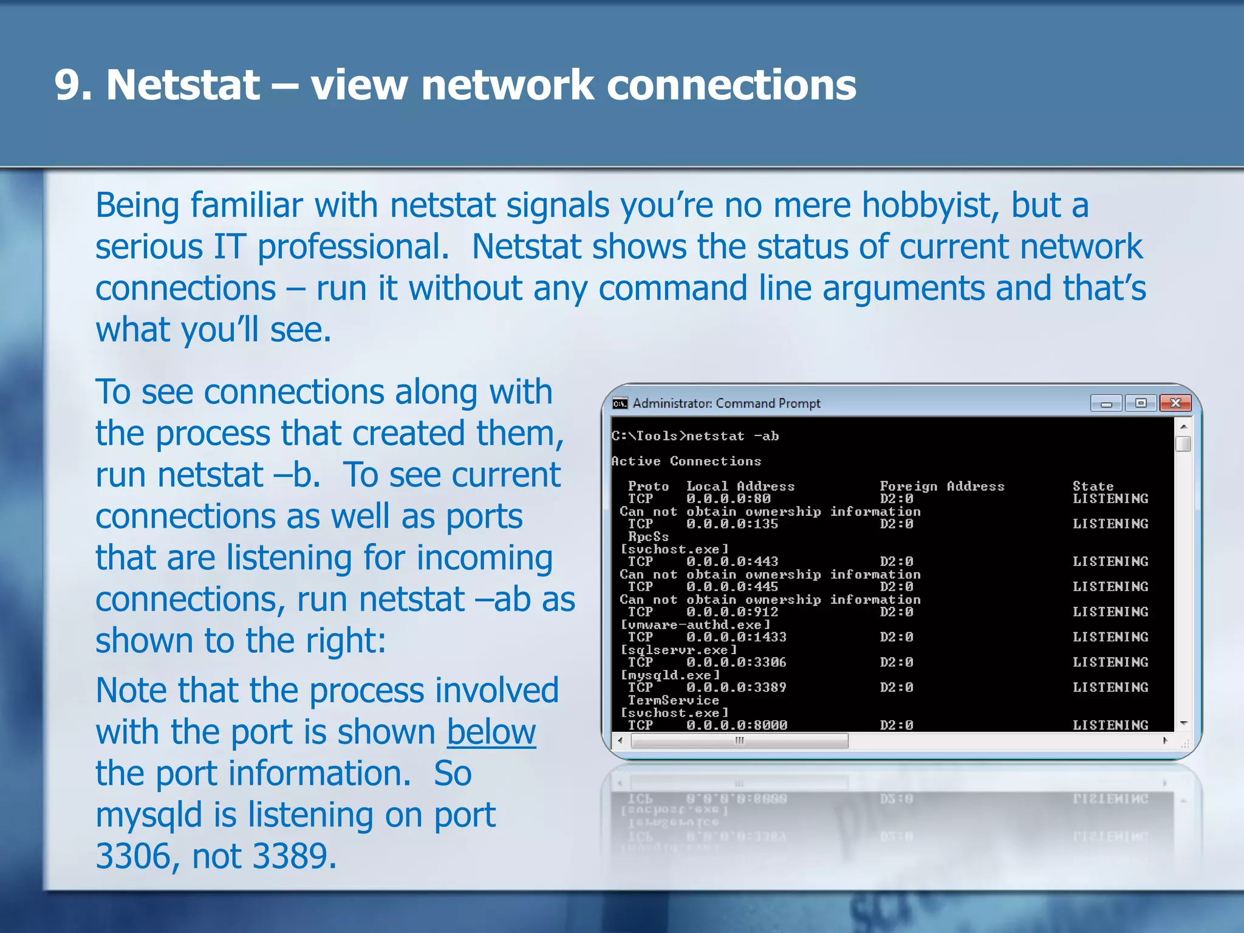
Task: Click the 'Active Connections' heading
Action: click(x=686, y=461)
